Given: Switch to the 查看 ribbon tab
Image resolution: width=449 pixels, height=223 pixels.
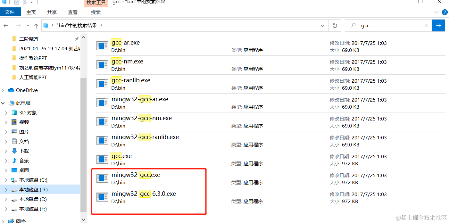Looking at the screenshot, I should [73, 12].
